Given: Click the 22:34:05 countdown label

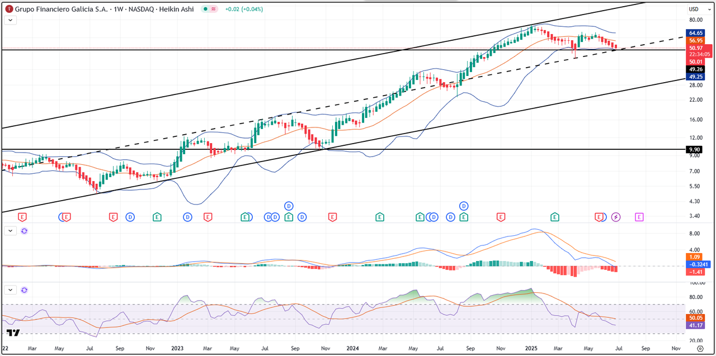Looking at the screenshot, I should 700,54.
